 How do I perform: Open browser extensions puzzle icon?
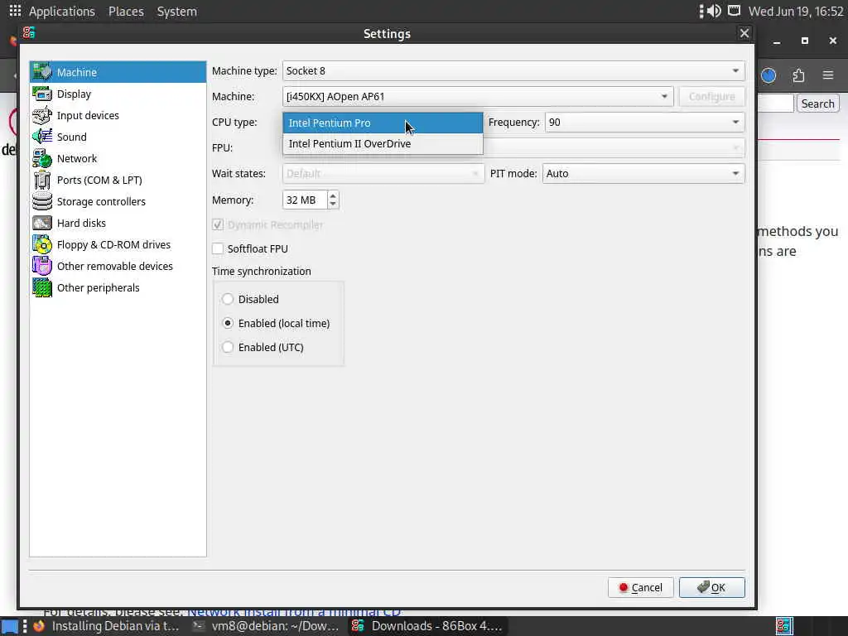click(x=798, y=75)
